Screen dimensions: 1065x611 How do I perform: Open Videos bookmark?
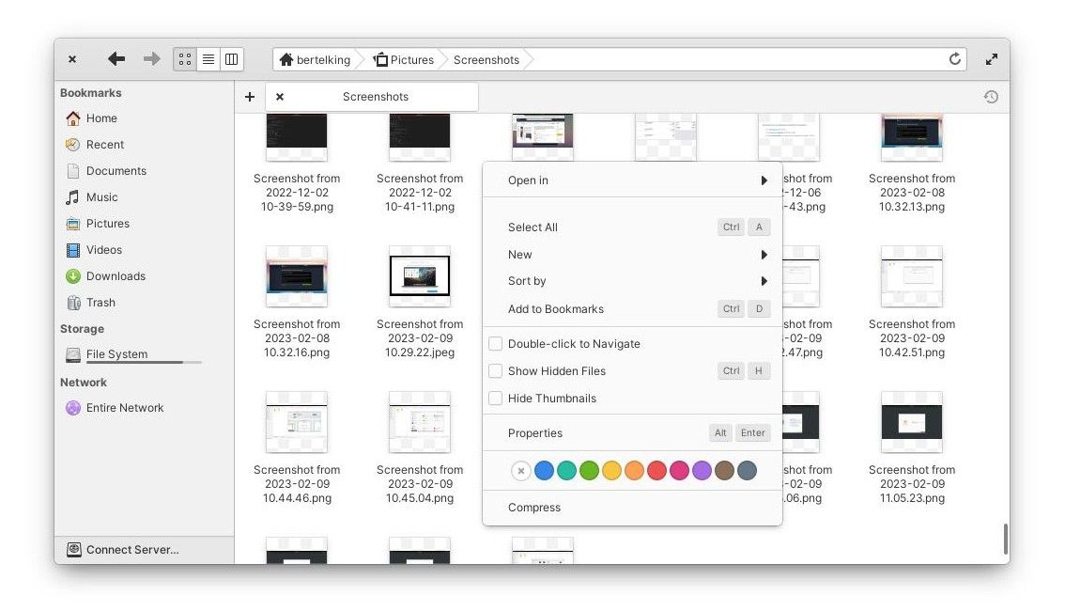pos(95,250)
